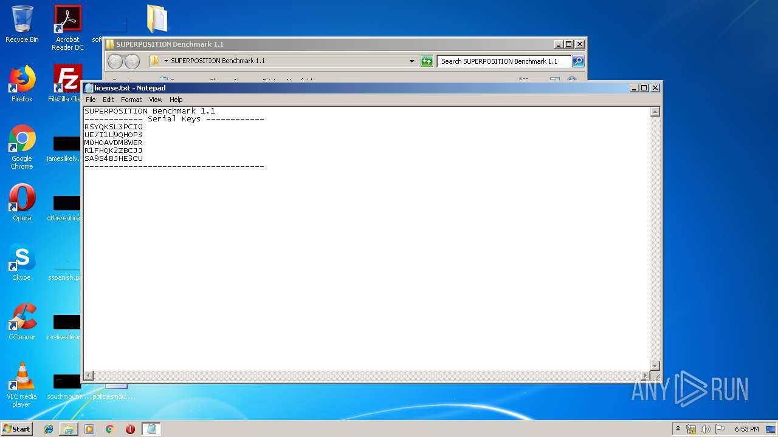Image resolution: width=778 pixels, height=437 pixels.
Task: Click the 'SUPERPOSITION Benchmark 1.1' address bar path
Action: 218,61
